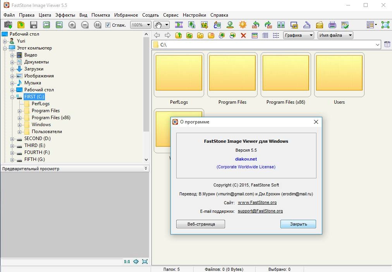Open a file with the yellow folder icon
The height and width of the screenshot is (272, 392).
coord(21,25)
